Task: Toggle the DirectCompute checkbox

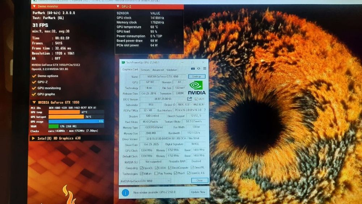Action: [170, 167]
